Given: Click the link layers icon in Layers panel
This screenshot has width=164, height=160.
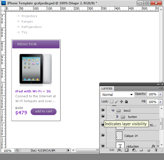Looking at the screenshot, I should point(112,150).
